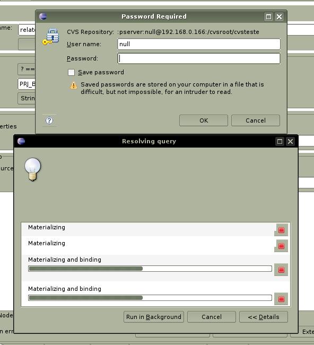Viewport: 314px width, 345px height.
Task: Open help in Password Required dialog
Action: 49,120
